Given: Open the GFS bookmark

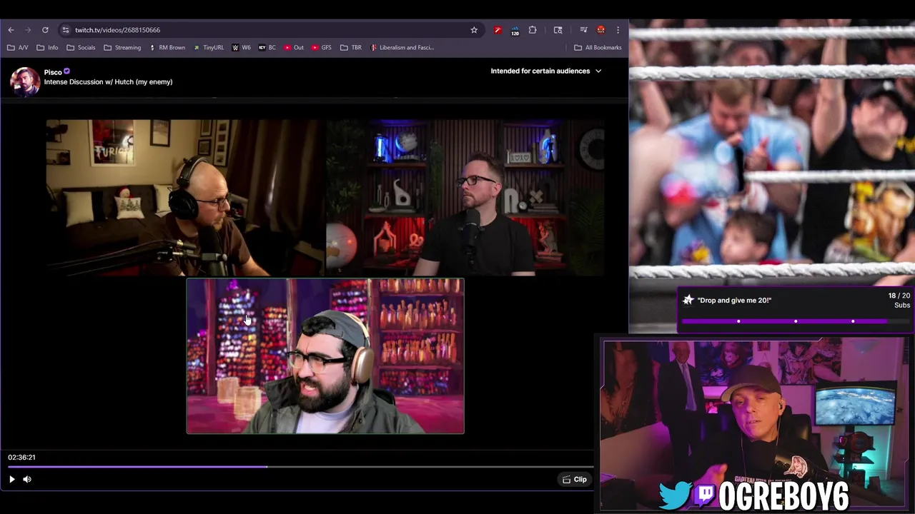Looking at the screenshot, I should 322,48.
